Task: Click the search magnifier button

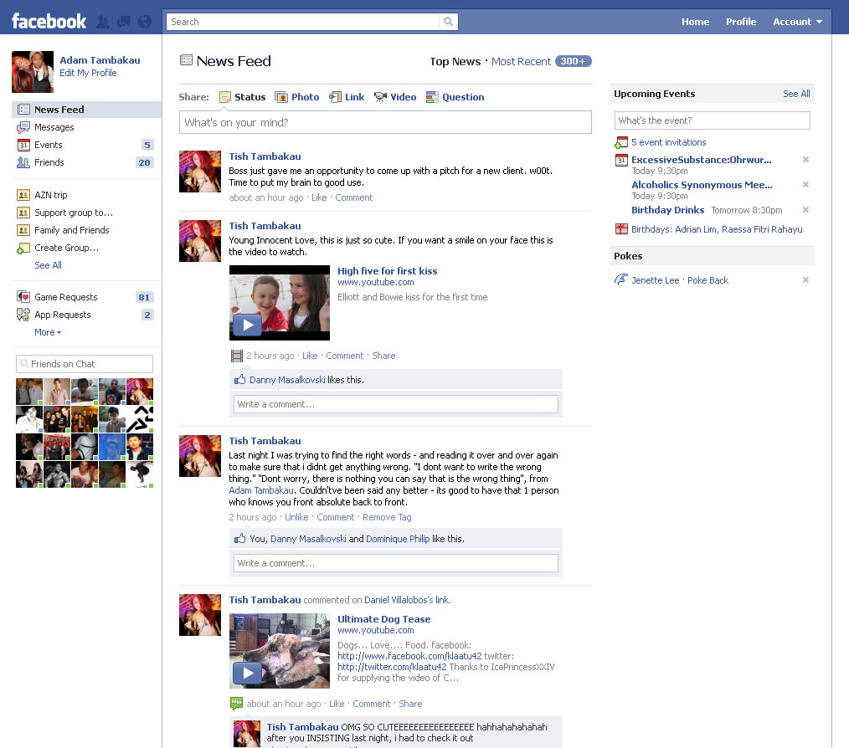Action: point(448,22)
